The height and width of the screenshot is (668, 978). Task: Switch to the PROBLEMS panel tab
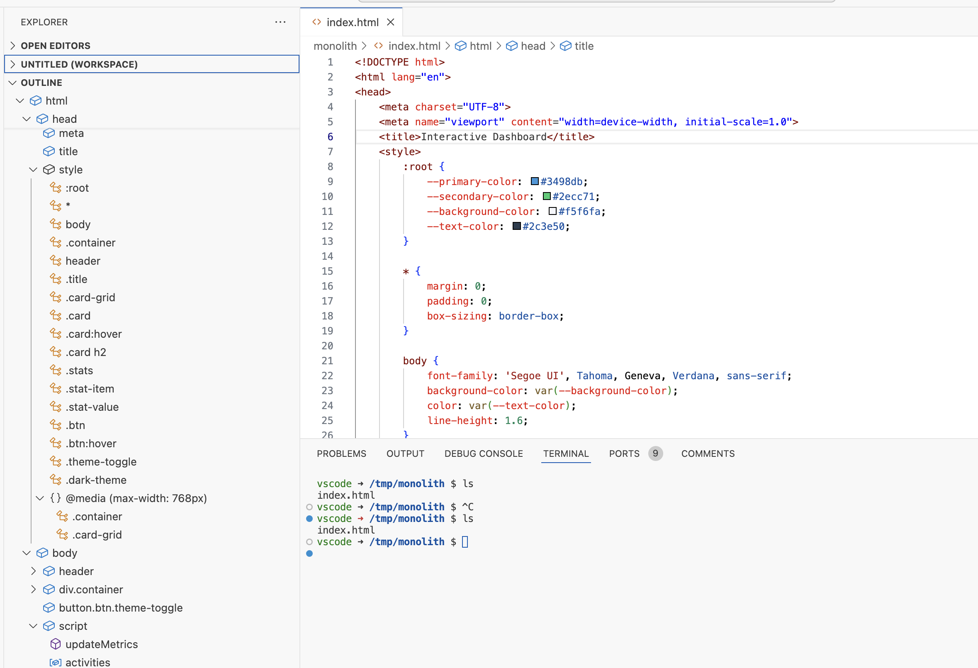(341, 453)
